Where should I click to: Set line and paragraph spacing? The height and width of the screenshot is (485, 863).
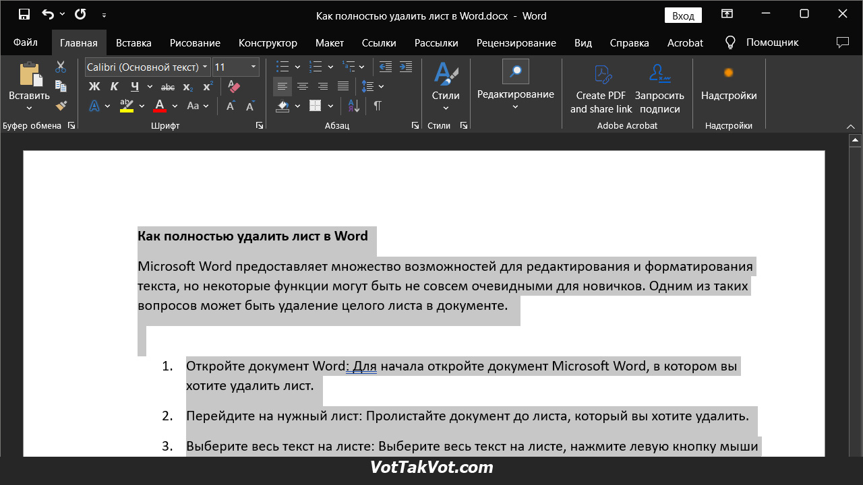367,86
